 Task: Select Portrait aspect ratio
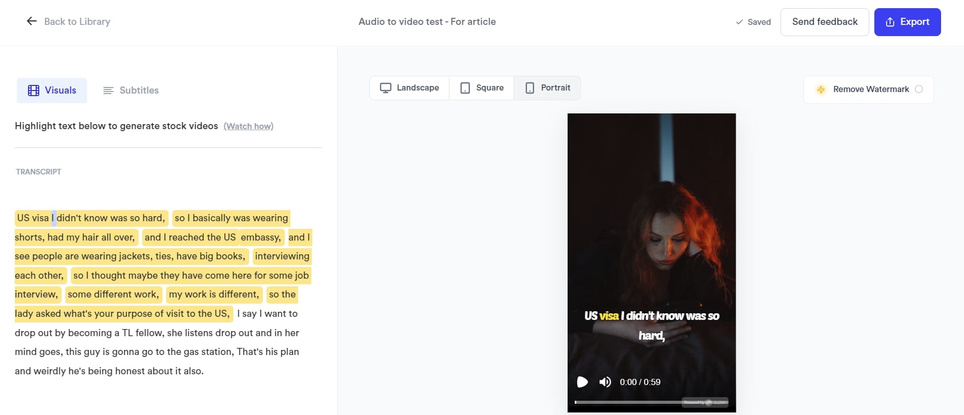547,88
